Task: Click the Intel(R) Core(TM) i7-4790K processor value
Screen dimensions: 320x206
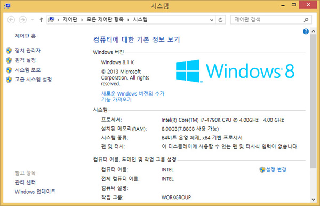Action: [222, 120]
